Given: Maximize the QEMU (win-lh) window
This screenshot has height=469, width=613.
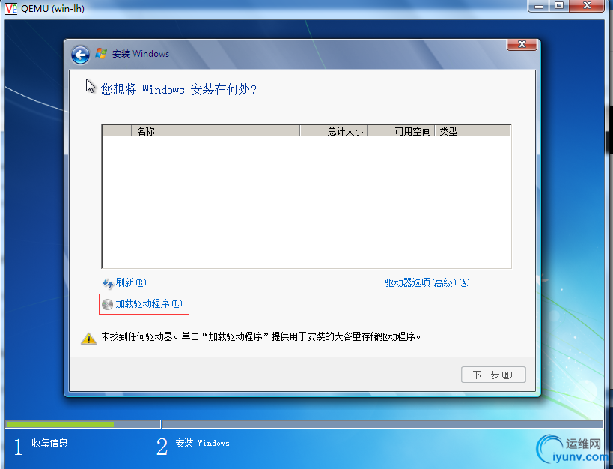Looking at the screenshot, I should 559,6.
